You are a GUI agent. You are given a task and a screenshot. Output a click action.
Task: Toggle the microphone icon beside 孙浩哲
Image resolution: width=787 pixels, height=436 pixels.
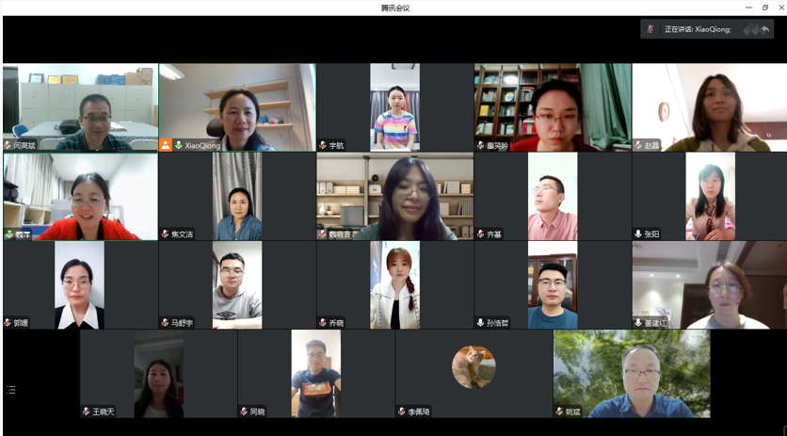pos(480,322)
